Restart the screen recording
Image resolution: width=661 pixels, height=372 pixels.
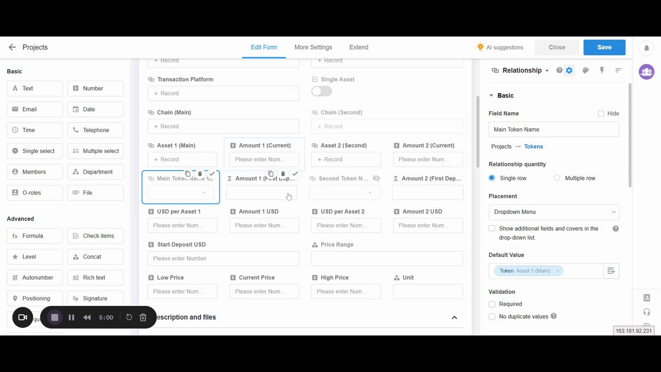click(x=129, y=317)
